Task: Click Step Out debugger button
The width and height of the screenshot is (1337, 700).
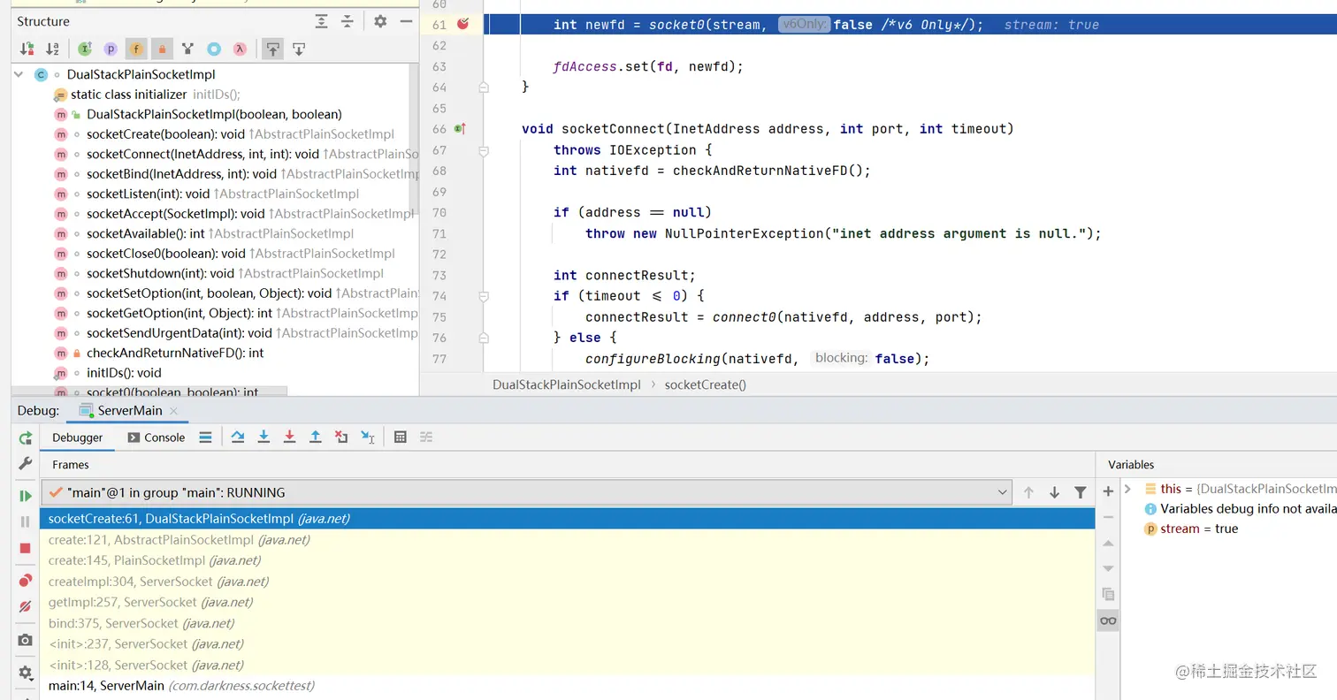Action: click(x=316, y=437)
